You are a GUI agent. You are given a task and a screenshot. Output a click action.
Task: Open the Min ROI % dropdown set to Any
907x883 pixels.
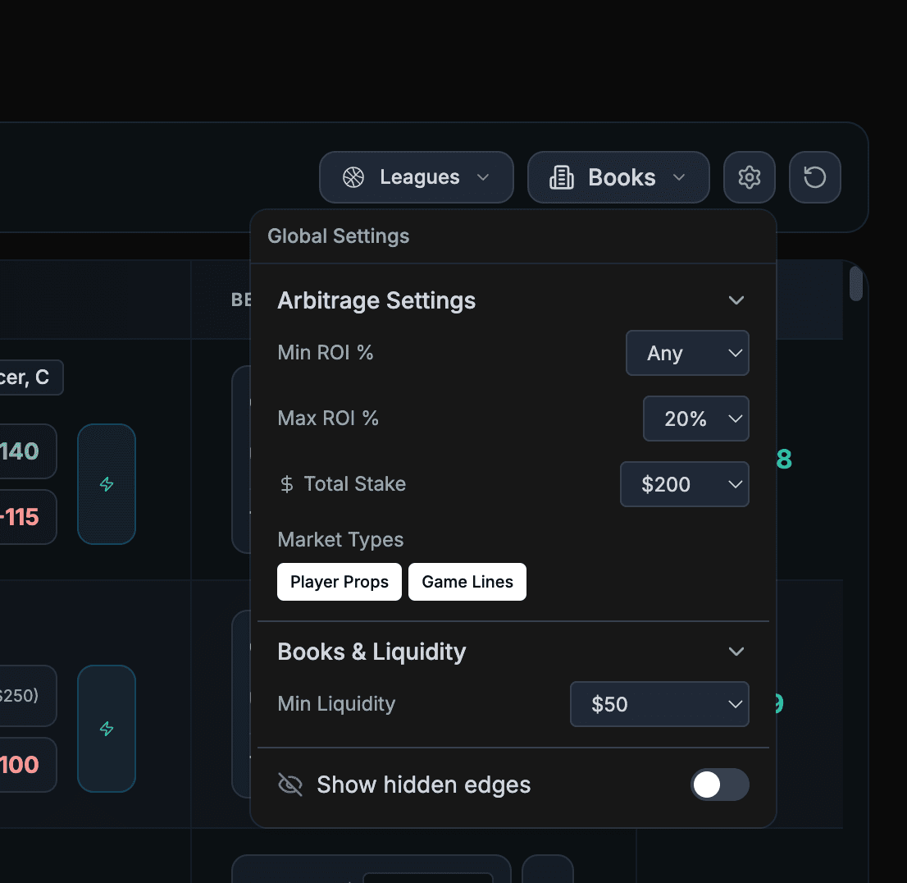[687, 353]
